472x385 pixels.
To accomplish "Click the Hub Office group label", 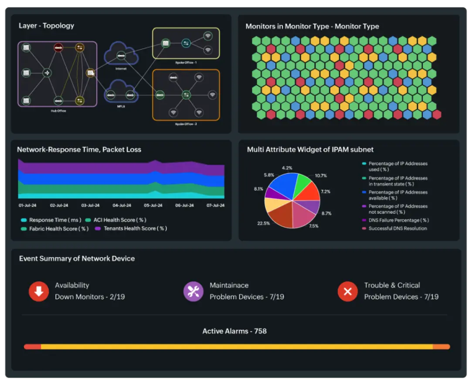I will [x=58, y=111].
